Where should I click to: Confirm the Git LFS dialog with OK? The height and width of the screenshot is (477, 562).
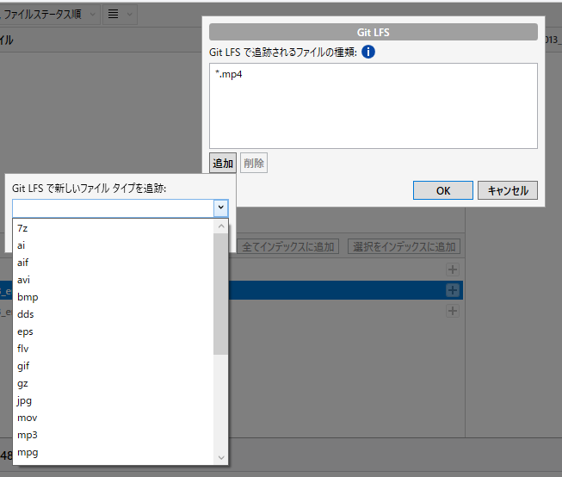(443, 190)
